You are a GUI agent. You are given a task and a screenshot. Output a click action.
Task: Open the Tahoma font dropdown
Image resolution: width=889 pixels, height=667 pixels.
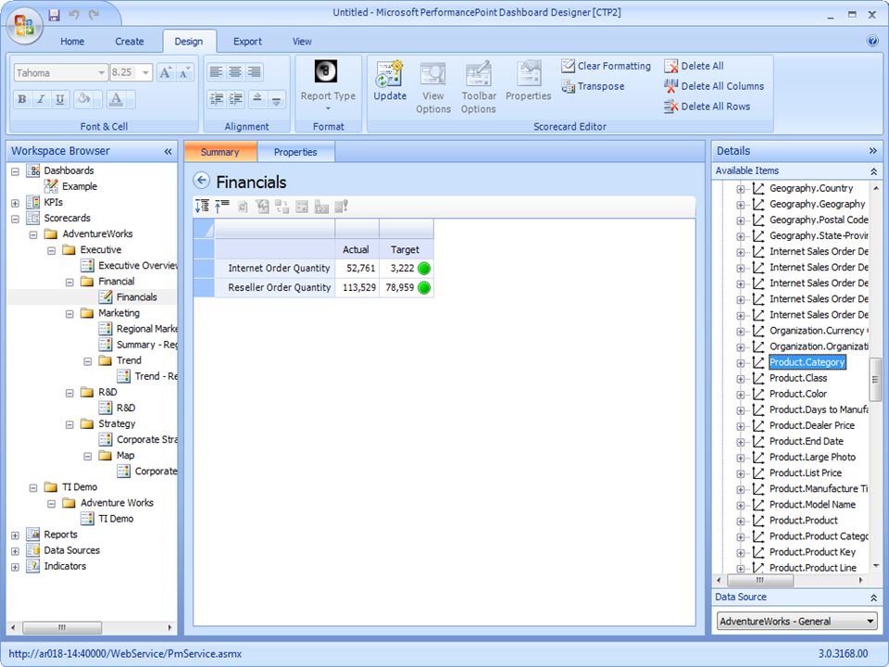(101, 72)
